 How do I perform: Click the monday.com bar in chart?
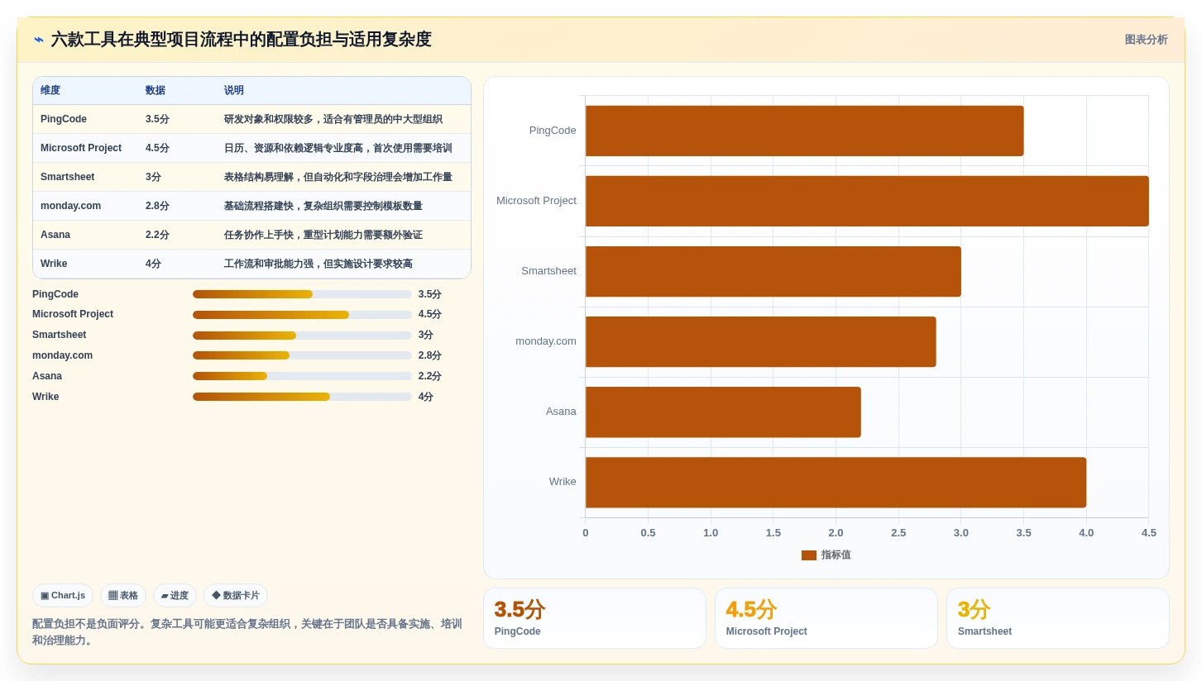coord(761,341)
